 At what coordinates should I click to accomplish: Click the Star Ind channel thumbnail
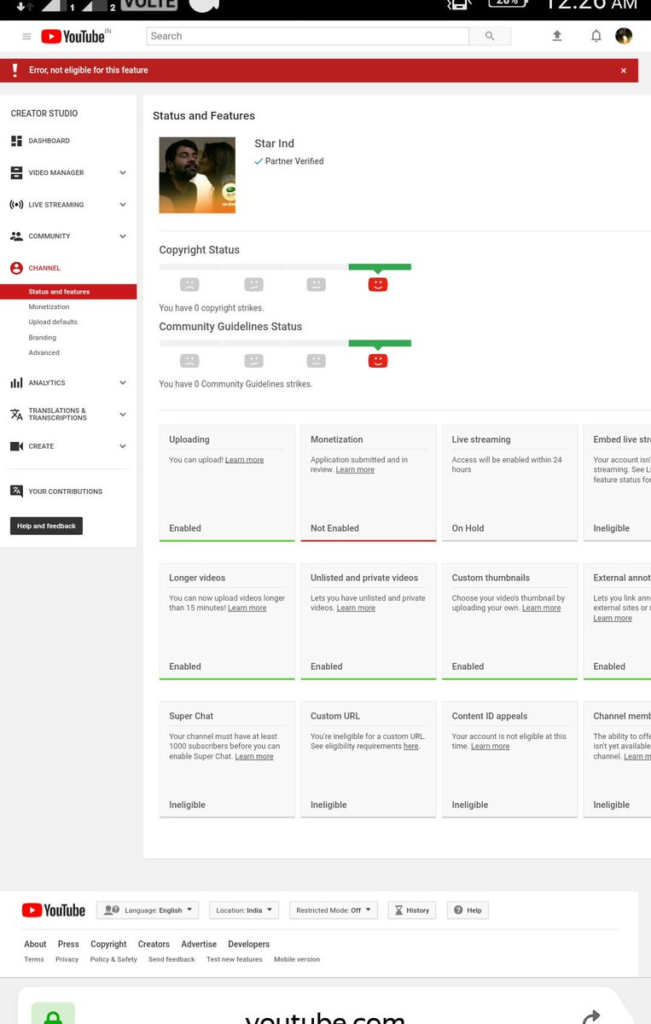[197, 175]
